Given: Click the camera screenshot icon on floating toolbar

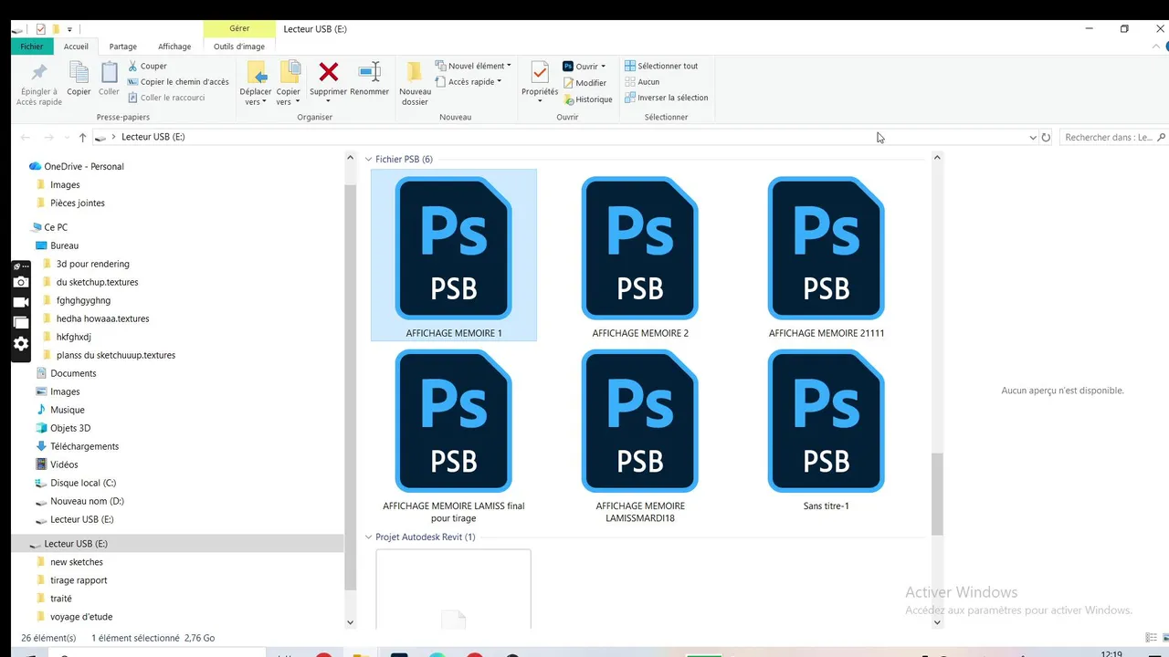Looking at the screenshot, I should click(x=21, y=282).
